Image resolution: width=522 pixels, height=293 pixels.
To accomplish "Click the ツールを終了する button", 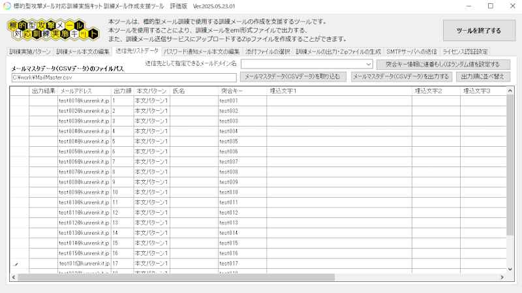I will [479, 30].
